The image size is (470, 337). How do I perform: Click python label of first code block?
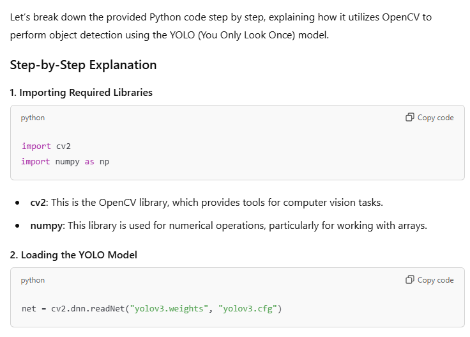33,118
